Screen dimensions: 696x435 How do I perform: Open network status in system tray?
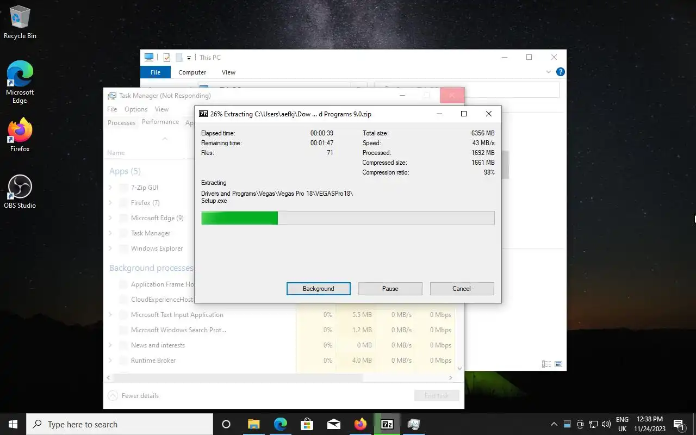tap(593, 424)
